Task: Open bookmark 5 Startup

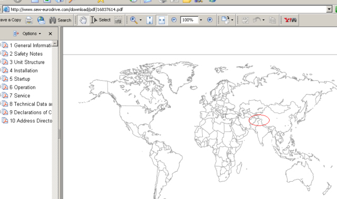Action: pyautogui.click(x=20, y=79)
